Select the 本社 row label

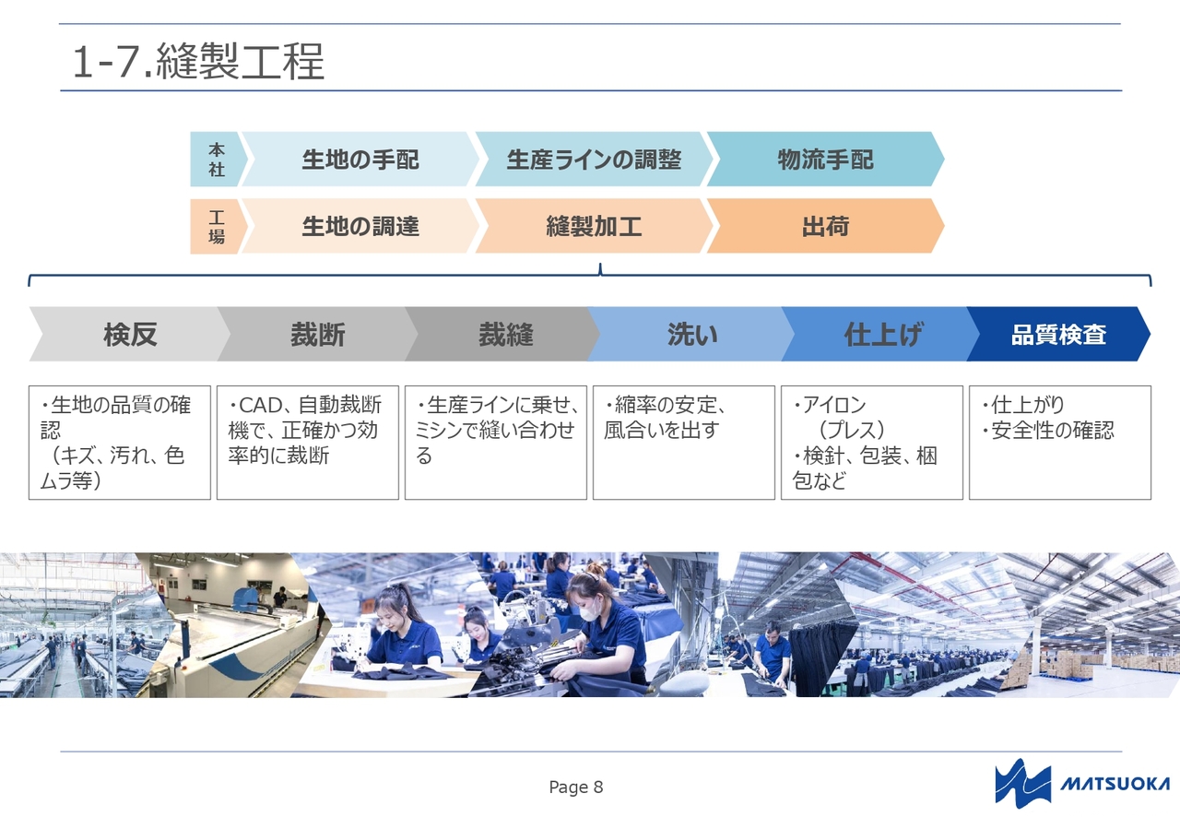coord(218,160)
